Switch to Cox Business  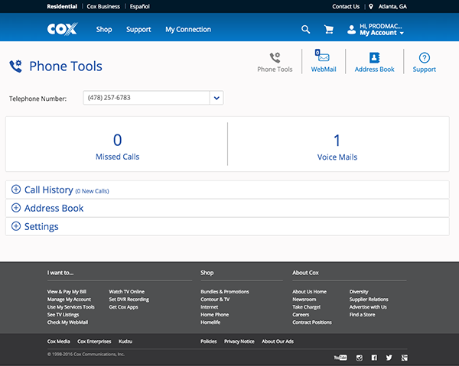[103, 6]
